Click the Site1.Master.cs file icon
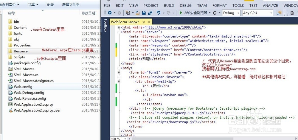 coord(10,75)
